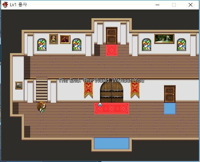Click the woman portrait painting
200x162 pixels.
click(53, 39)
